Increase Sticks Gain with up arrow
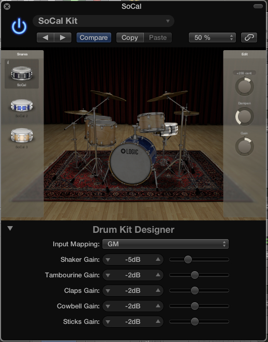 (158, 321)
